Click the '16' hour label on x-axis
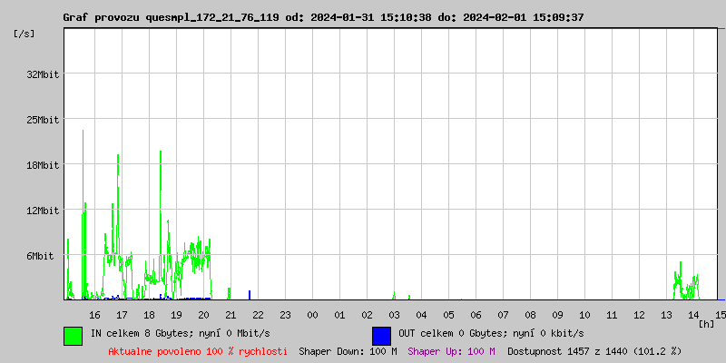Viewport: 726px width, 363px height. (95, 315)
